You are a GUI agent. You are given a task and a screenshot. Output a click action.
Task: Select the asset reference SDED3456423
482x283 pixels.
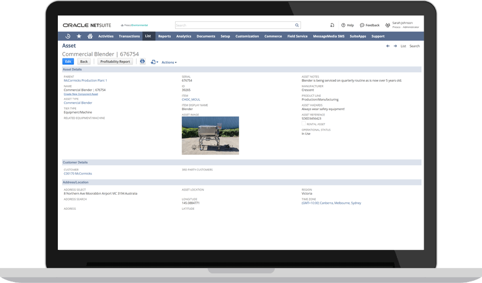(x=311, y=118)
